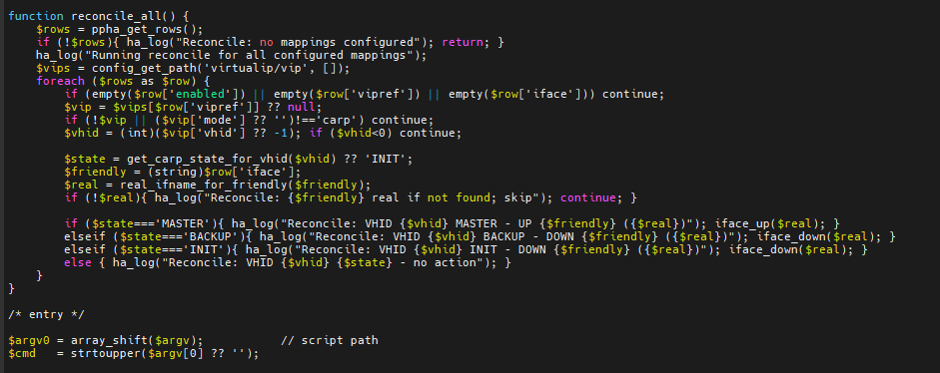Click the 'carp' string literal
The height and width of the screenshot is (373, 940).
(339, 120)
